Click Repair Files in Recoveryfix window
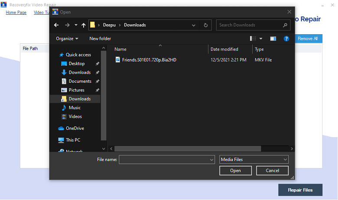The width and height of the screenshot is (338, 200). pyautogui.click(x=300, y=190)
